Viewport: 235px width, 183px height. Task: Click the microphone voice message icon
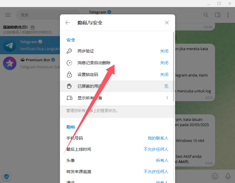(x=228, y=176)
